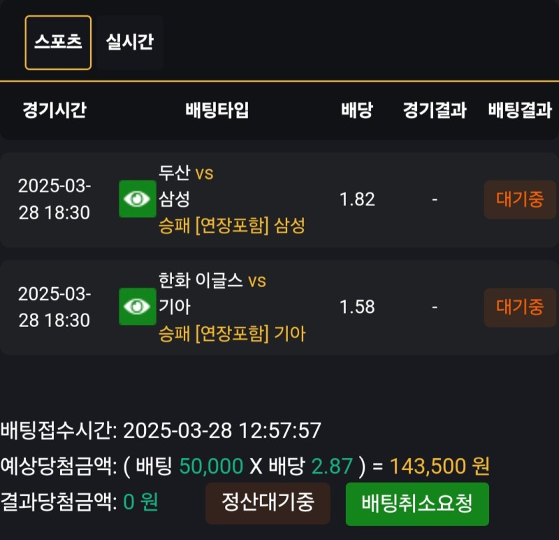Switch to the 스포츠 tab
This screenshot has height=540, width=559.
pyautogui.click(x=58, y=42)
